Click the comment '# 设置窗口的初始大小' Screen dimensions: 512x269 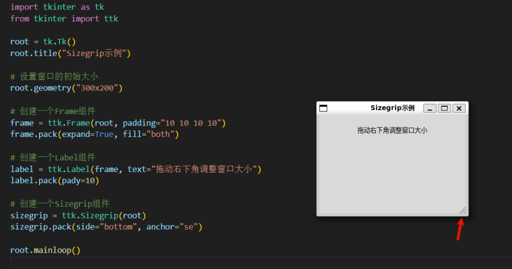(x=55, y=76)
